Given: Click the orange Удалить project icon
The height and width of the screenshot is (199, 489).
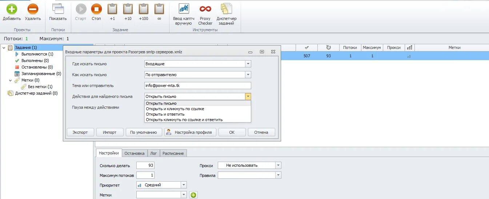Looking at the screenshot, I should tap(33, 9).
